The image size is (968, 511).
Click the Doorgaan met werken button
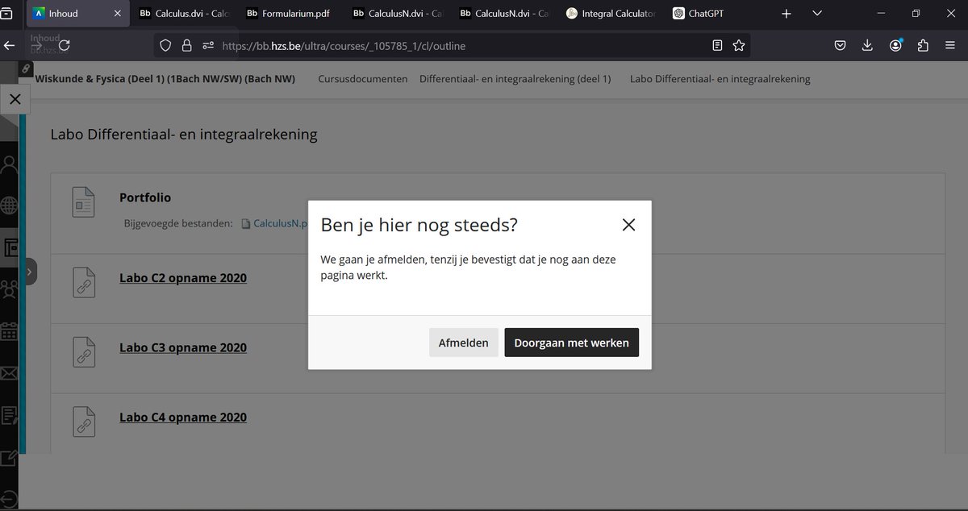point(572,343)
